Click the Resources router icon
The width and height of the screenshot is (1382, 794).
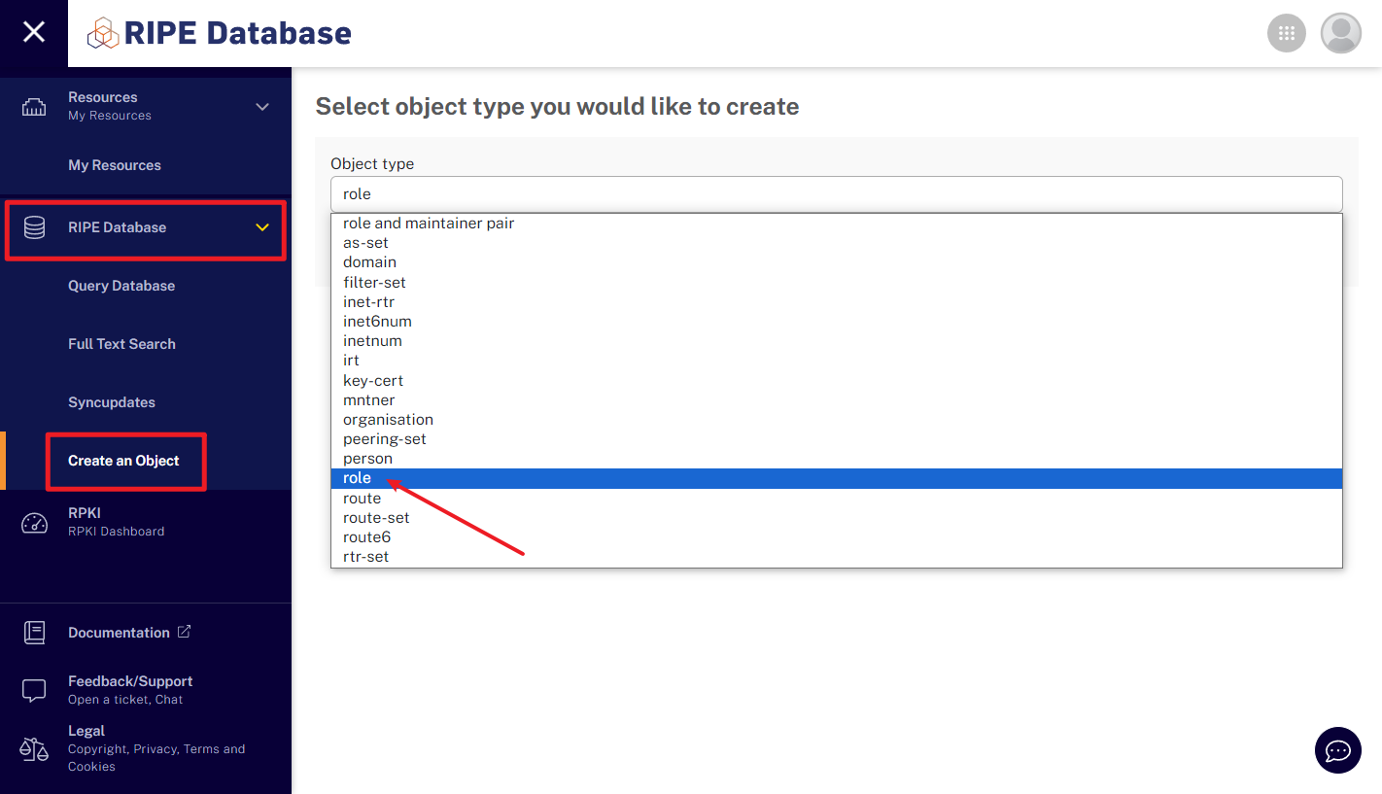point(34,106)
